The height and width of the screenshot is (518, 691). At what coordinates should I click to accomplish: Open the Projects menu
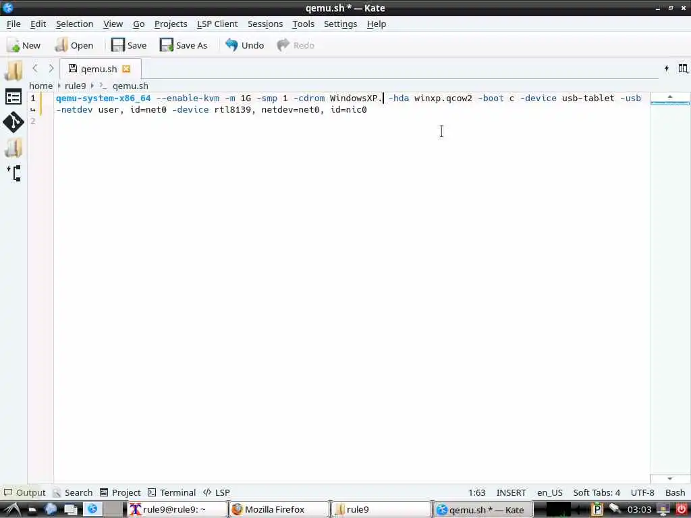(171, 24)
